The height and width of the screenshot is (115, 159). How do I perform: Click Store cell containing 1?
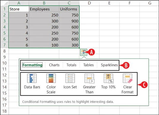pos(19,15)
